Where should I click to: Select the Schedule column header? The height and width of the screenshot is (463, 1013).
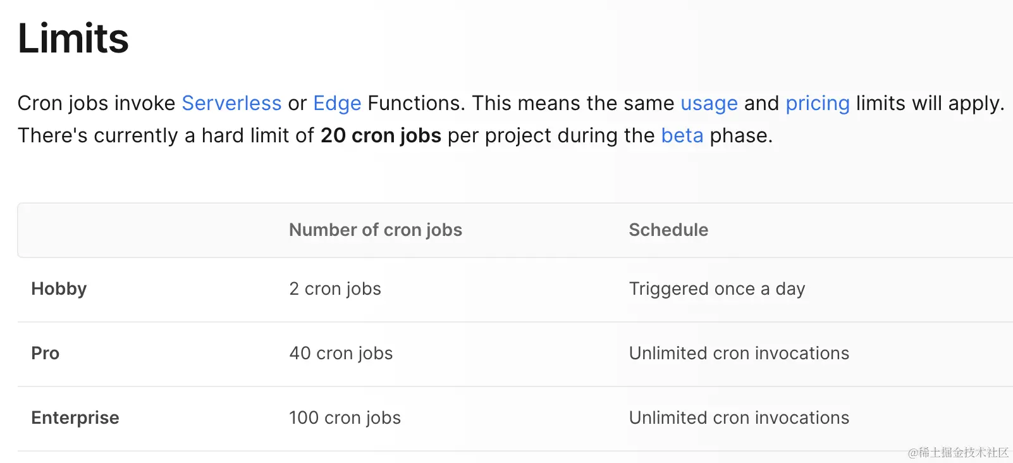tap(668, 230)
